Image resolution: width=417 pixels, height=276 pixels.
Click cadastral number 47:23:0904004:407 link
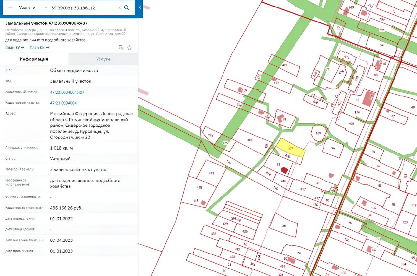pyautogui.click(x=67, y=92)
